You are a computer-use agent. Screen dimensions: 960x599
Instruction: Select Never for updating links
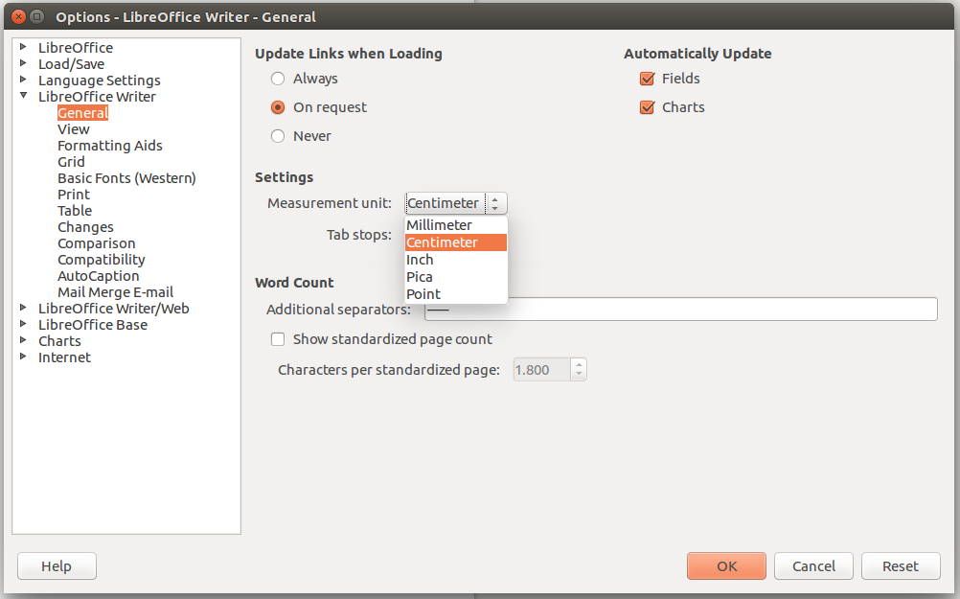pos(278,136)
